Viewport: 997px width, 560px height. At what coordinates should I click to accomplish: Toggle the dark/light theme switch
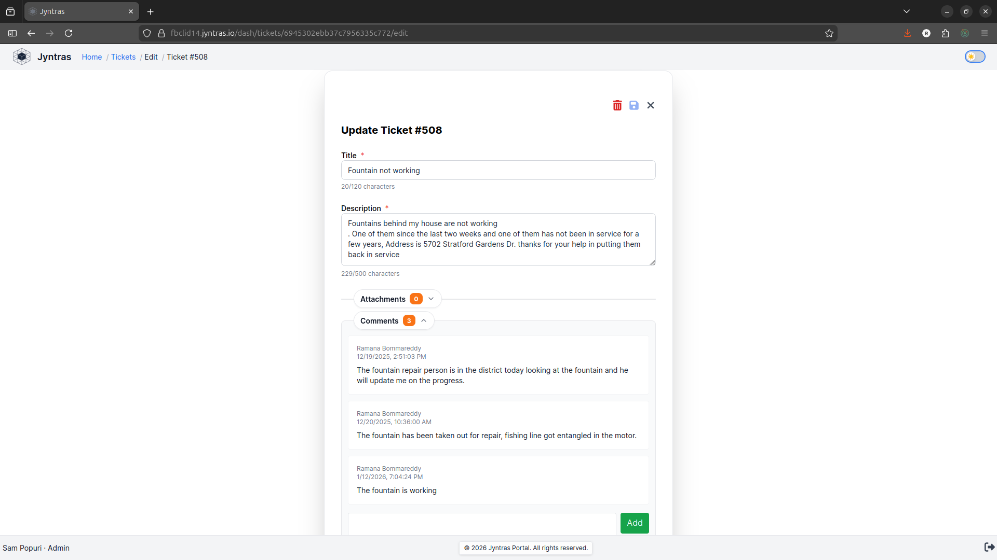tap(975, 57)
